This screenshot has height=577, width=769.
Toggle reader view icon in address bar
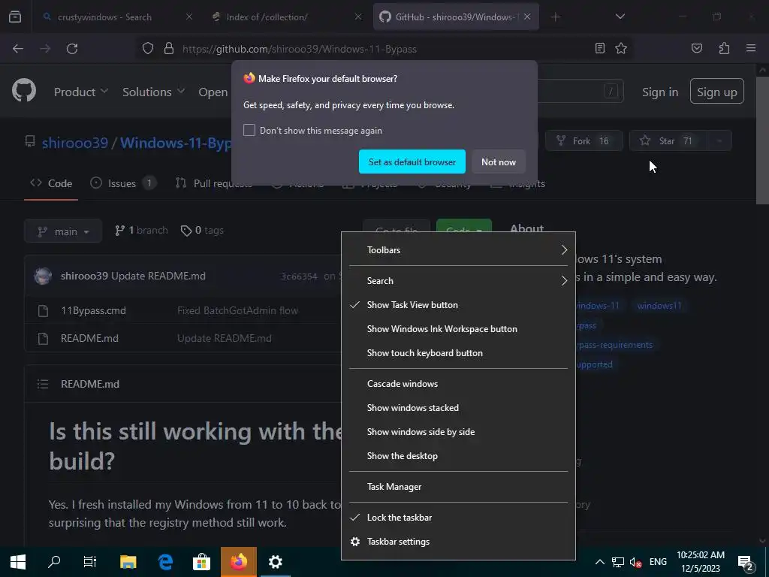click(x=600, y=48)
